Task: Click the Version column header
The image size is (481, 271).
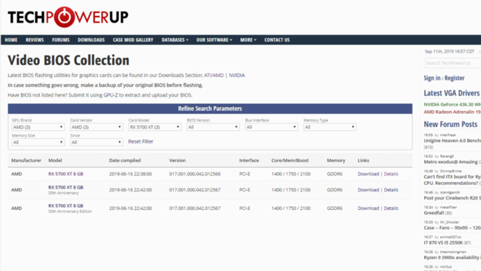Action: pyautogui.click(x=177, y=160)
